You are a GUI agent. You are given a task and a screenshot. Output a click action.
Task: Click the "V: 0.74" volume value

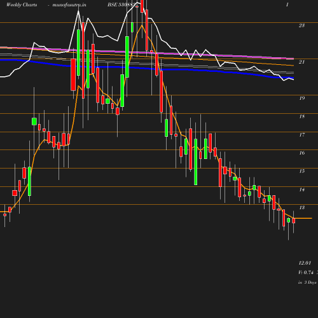click(x=306, y=272)
